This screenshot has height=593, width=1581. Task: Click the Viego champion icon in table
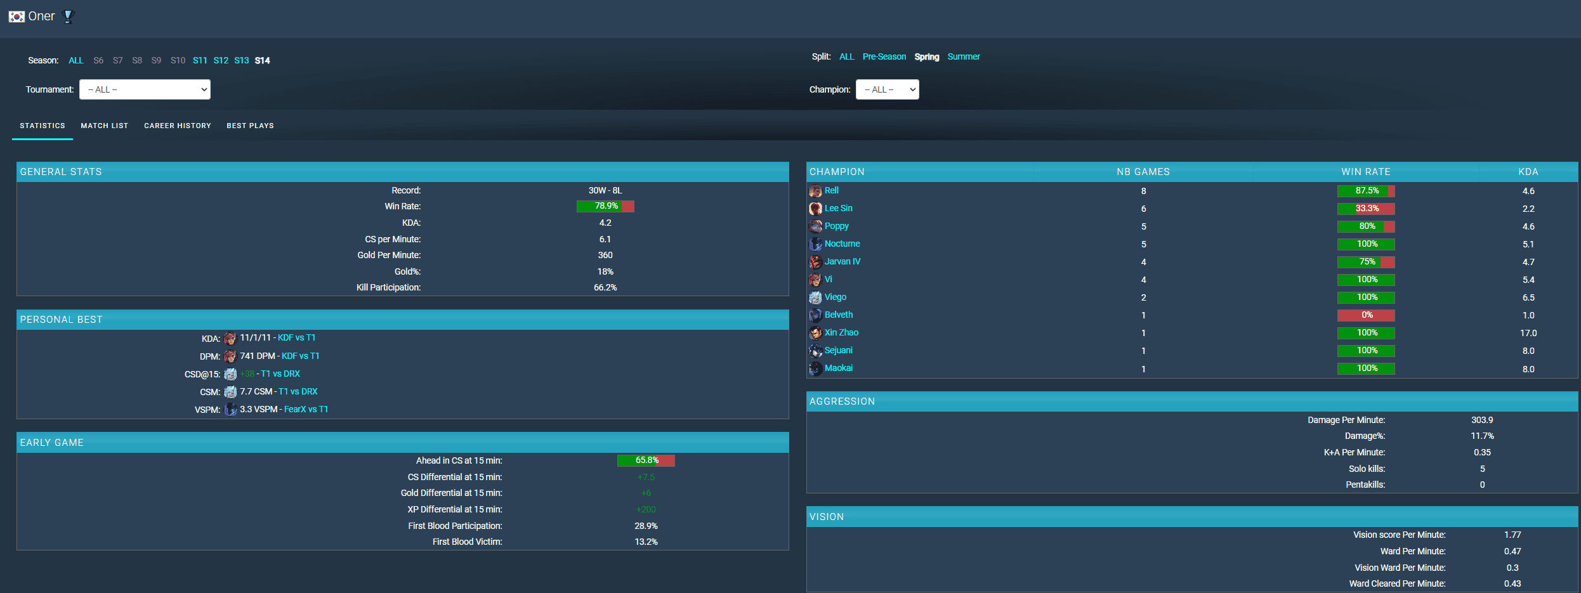click(x=815, y=297)
